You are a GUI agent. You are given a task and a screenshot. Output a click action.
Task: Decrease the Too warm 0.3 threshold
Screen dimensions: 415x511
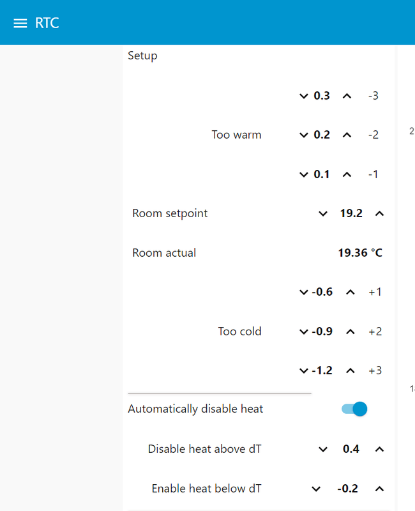(304, 95)
